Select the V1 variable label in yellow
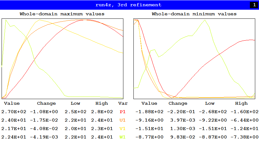Image resolution: width=259 pixels, height=141 pixels. click(122, 128)
